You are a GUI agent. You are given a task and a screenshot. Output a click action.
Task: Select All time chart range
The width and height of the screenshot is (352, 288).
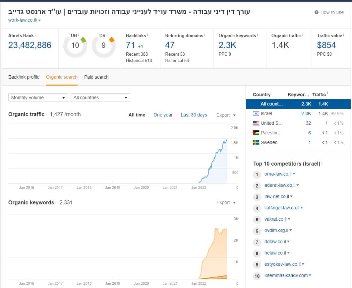137,115
